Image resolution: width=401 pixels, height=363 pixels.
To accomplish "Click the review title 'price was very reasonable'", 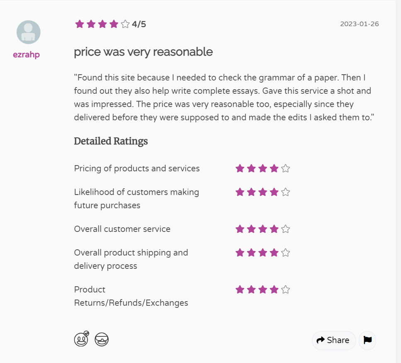I will [x=143, y=52].
